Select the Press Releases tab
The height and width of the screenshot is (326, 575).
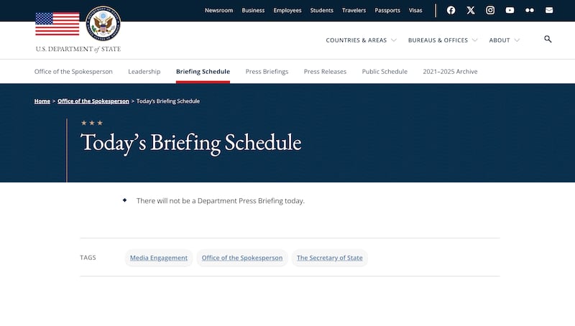pos(325,71)
